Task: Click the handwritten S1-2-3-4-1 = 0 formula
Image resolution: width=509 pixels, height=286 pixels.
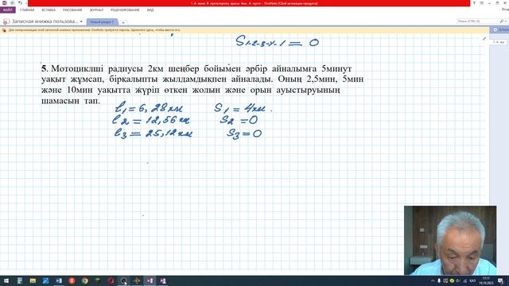Action: 278,42
